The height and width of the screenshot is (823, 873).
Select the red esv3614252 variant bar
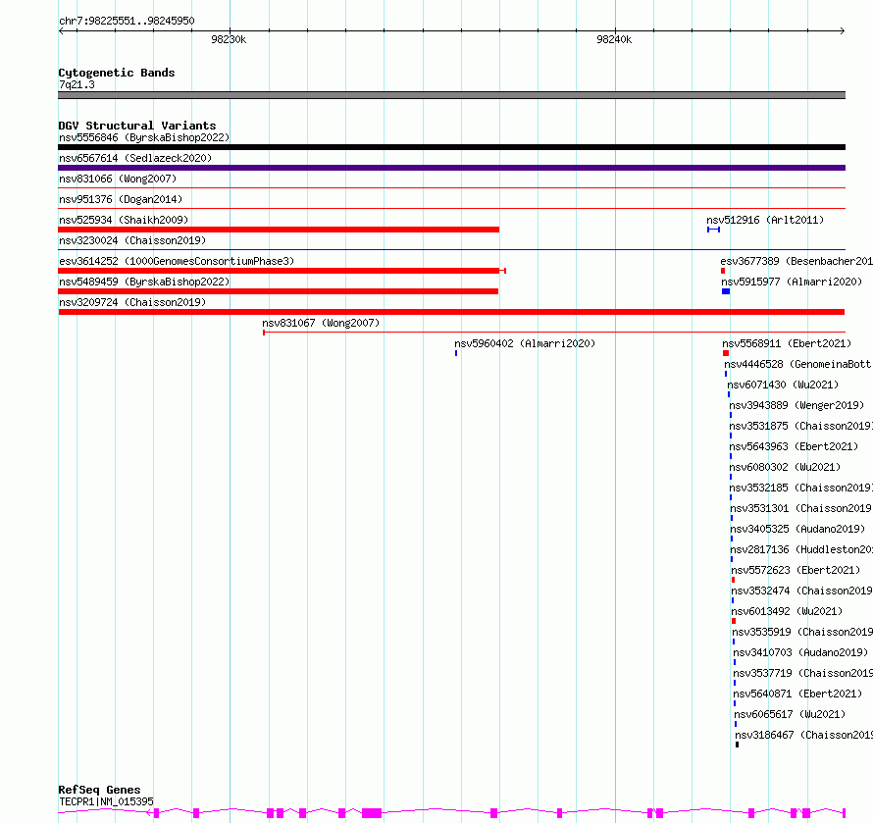(x=282, y=271)
